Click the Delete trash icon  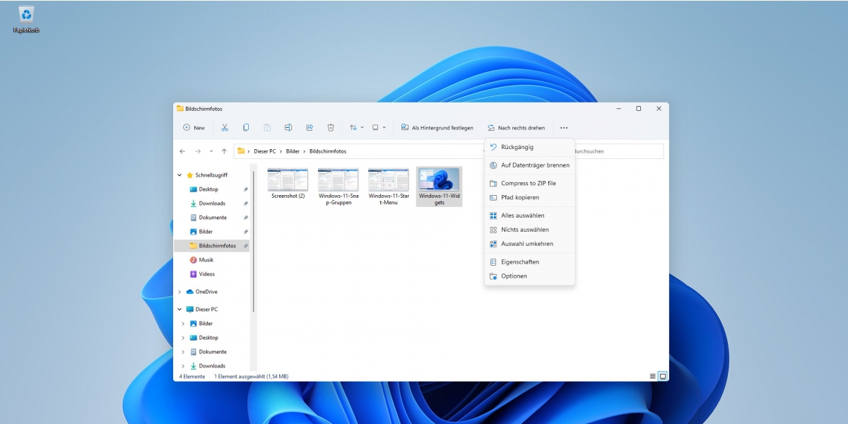pyautogui.click(x=331, y=128)
